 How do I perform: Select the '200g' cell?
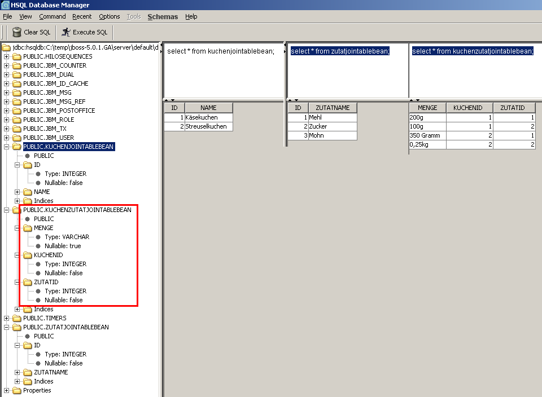427,117
